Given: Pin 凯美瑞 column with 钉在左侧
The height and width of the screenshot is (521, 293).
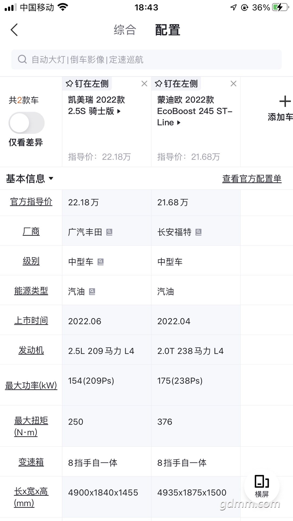Looking at the screenshot, I should coord(87,84).
